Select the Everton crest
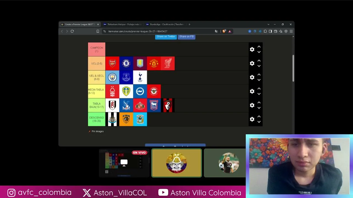The width and height of the screenshot is (353, 198). click(x=126, y=78)
